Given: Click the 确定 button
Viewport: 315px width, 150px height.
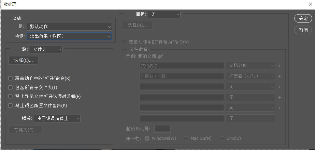Looking at the screenshot, I should coord(303,19).
